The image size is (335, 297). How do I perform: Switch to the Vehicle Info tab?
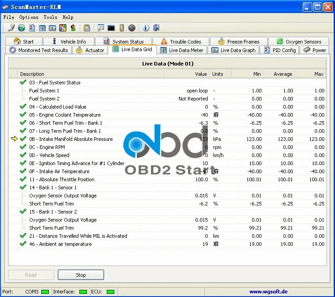[69, 41]
